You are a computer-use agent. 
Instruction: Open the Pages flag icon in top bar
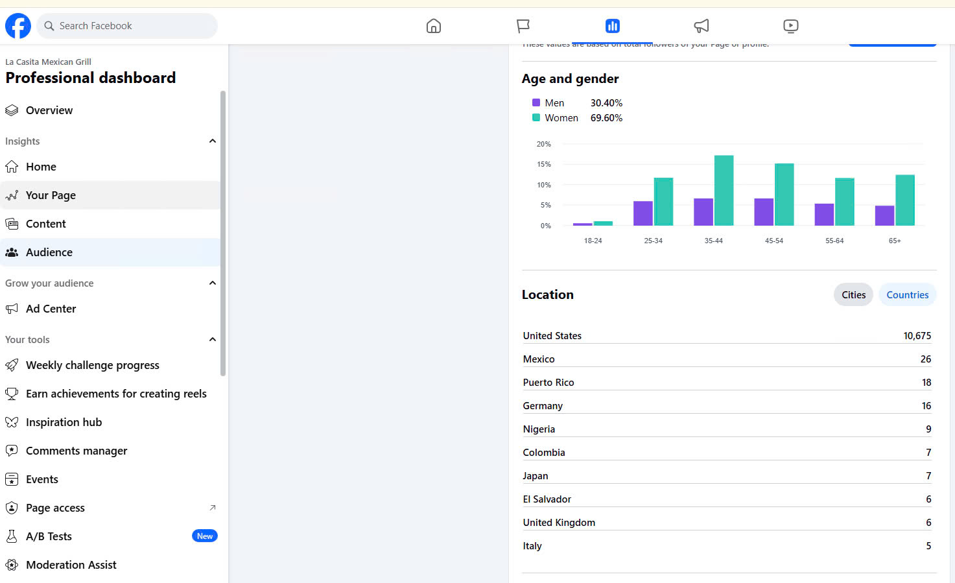click(x=523, y=26)
